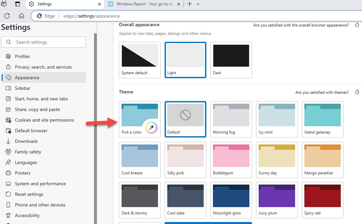Image resolution: width=362 pixels, height=224 pixels.
Task: Click the address bar URL field
Action: (196, 16)
